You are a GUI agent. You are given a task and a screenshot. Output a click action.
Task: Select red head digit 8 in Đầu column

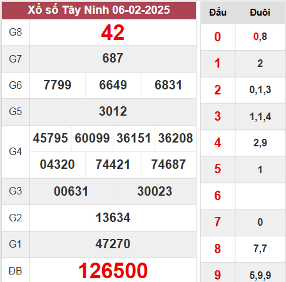click(x=218, y=249)
